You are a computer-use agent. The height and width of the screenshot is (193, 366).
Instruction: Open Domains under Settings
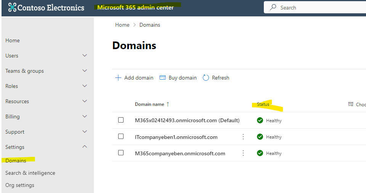coord(16,161)
